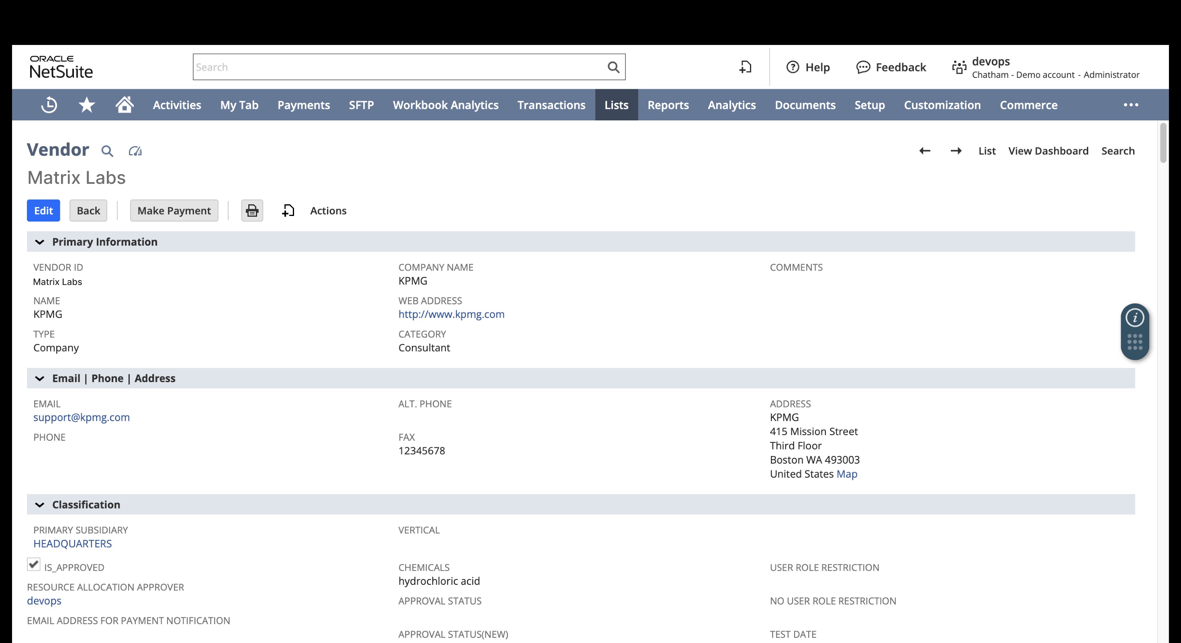Click the Help question-mark icon
1181x643 pixels.
coord(793,67)
